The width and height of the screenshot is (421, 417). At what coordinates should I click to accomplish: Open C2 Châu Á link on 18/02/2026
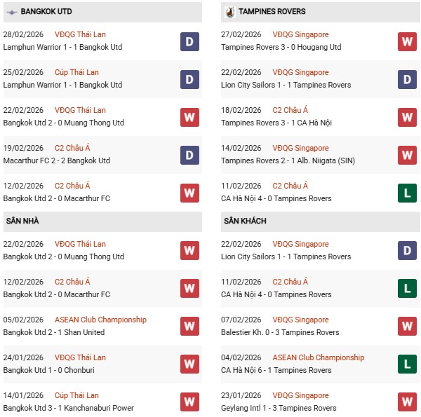pos(290,110)
